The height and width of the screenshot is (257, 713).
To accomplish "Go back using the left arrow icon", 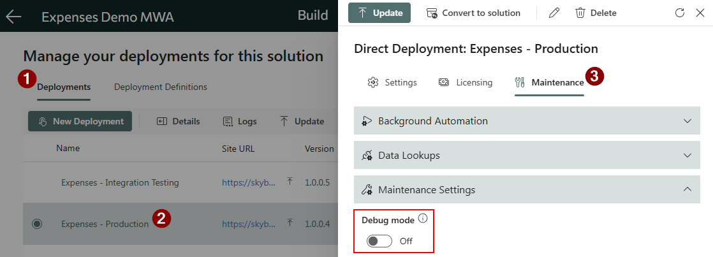I will tap(13, 17).
